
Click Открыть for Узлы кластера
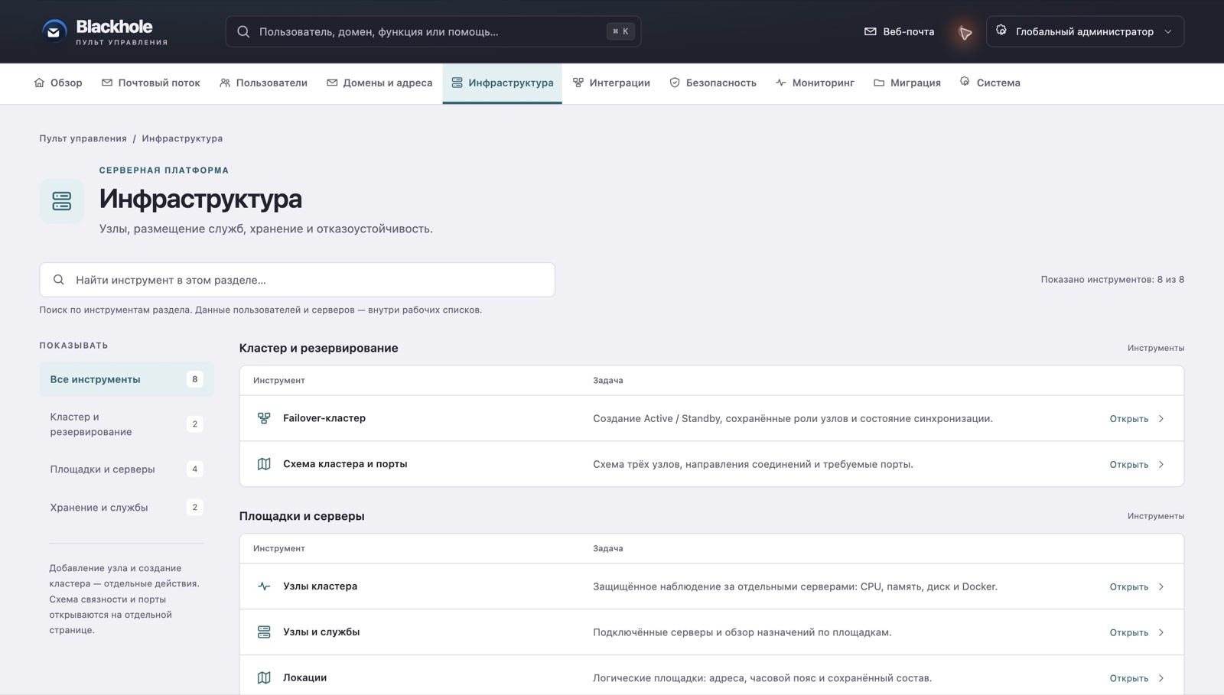click(x=1128, y=587)
